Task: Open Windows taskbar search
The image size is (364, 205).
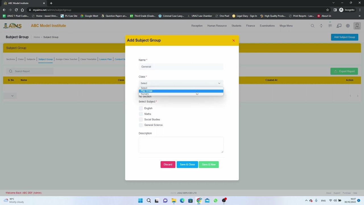Action: point(149,200)
